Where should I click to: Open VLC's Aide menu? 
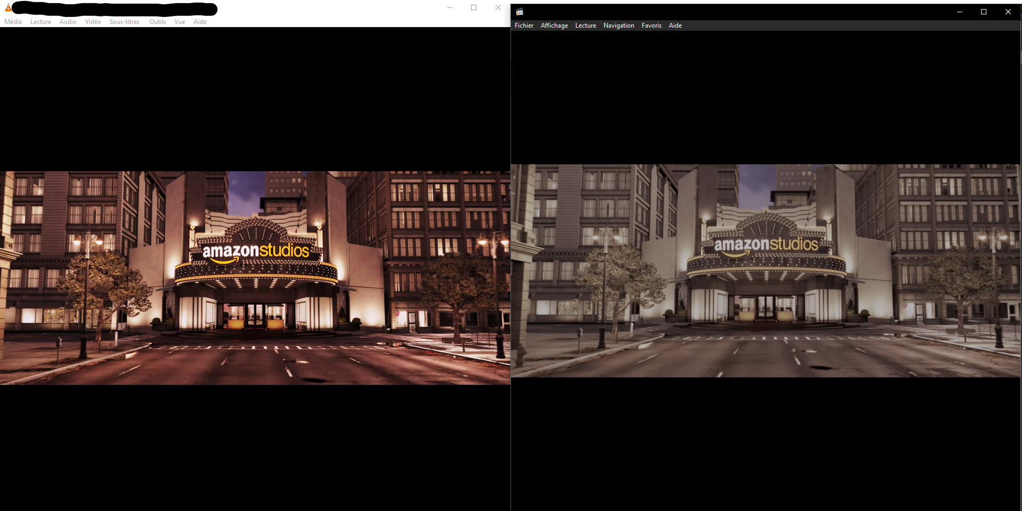[200, 22]
